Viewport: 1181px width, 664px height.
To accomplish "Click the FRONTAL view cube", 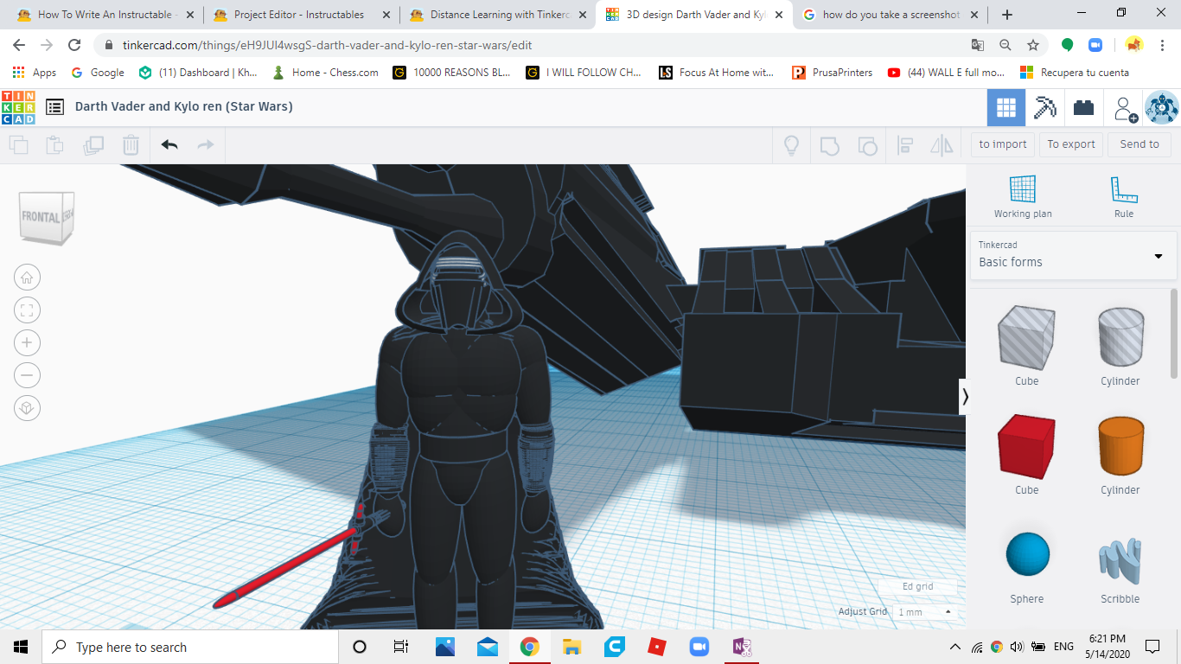I will pos(47,217).
